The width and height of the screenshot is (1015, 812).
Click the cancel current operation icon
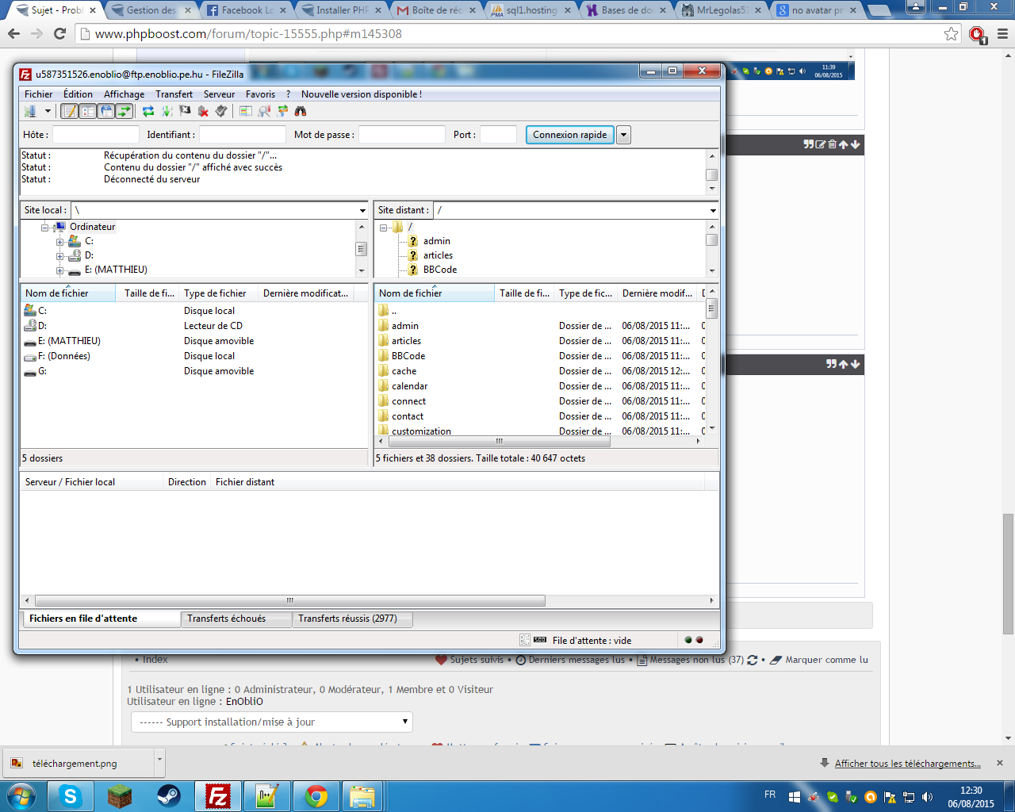click(x=185, y=112)
